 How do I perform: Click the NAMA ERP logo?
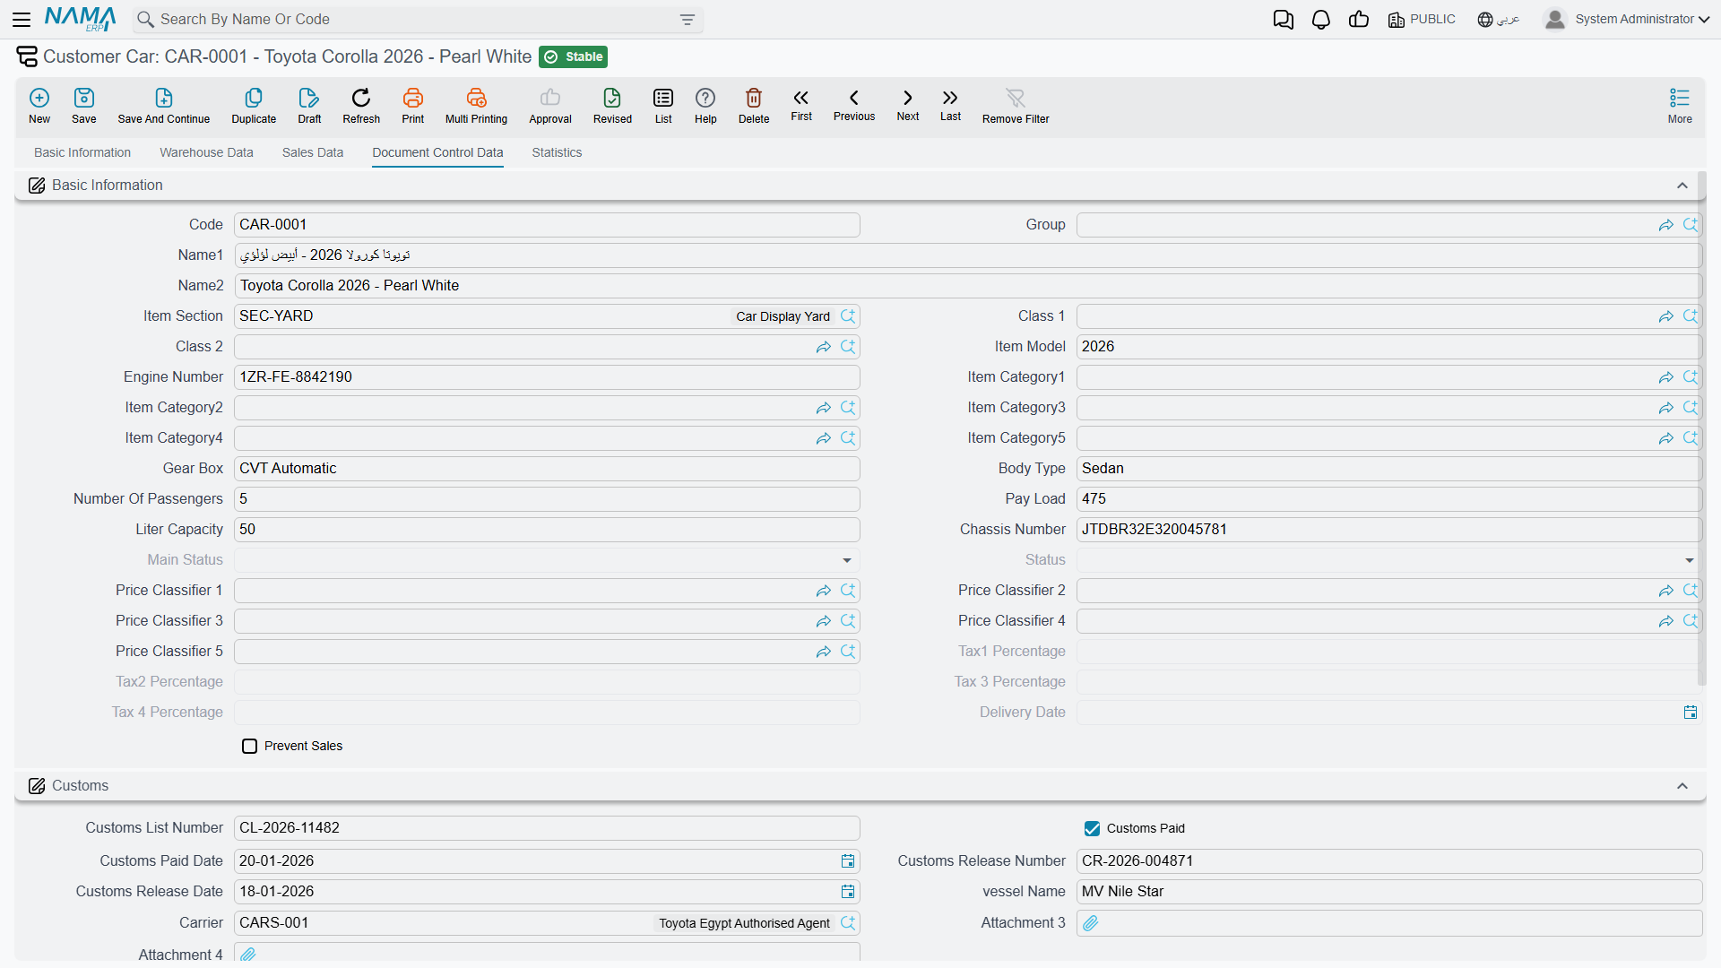pyautogui.click(x=80, y=19)
